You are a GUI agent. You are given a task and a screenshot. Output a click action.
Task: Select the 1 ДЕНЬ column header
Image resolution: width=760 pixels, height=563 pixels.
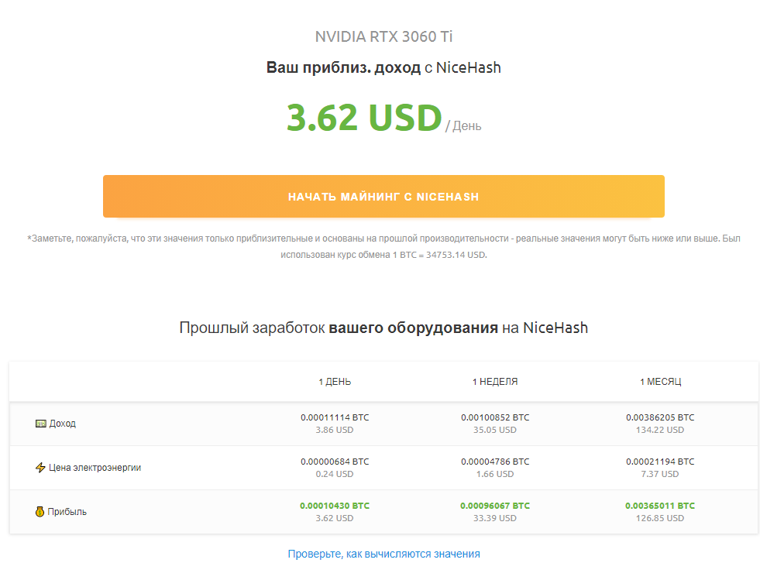pyautogui.click(x=335, y=382)
